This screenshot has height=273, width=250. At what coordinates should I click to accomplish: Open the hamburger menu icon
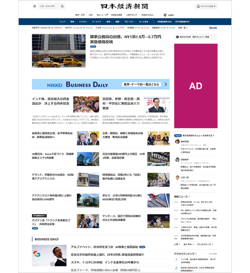coord(35,6)
